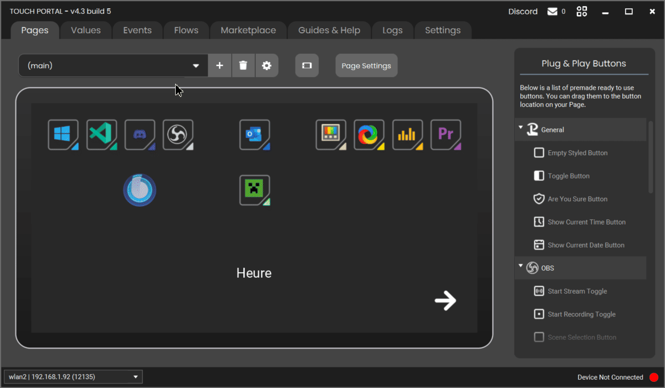The height and width of the screenshot is (388, 665).
Task: Click the Device Not Connected status text
Action: pos(610,377)
